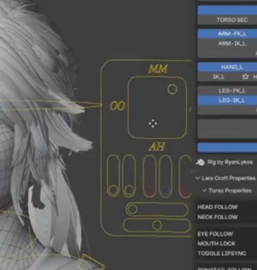Click the blue highlighted button above TORSO SEC
This screenshot has width=257, height=270.
click(x=227, y=10)
